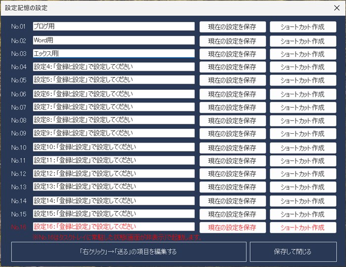Click 現在の設定を保存 for No.07
This screenshot has width=346, height=267.
pyautogui.click(x=233, y=108)
